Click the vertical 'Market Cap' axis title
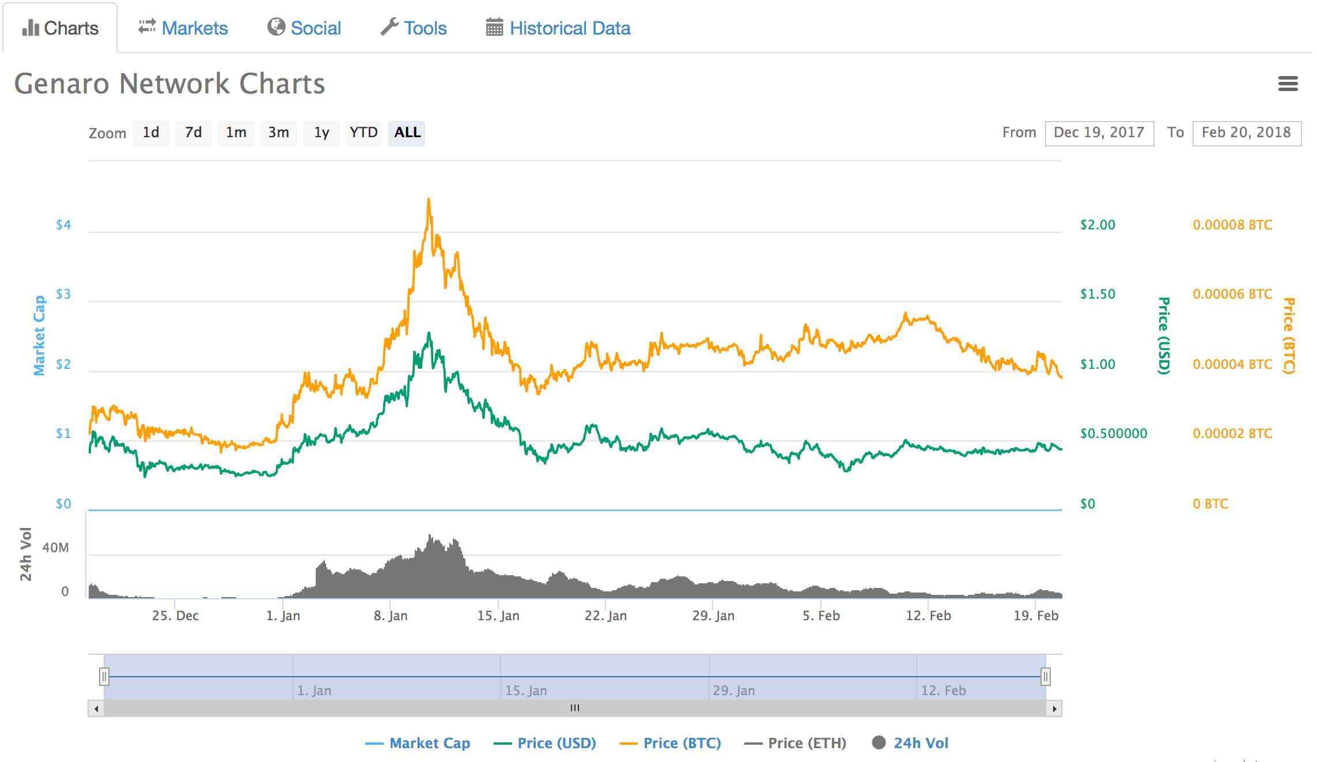 click(x=39, y=335)
